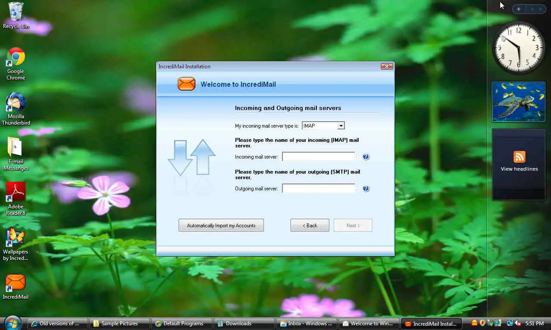Open help icon beside Incoming mail server
Viewport: 551px width, 330px height.
pos(366,157)
